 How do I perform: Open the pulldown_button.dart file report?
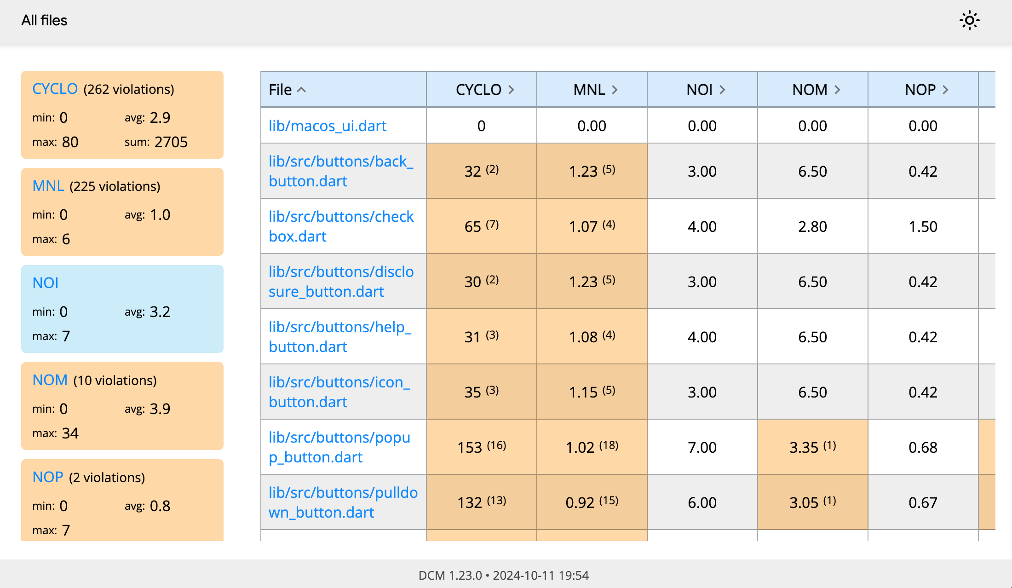click(343, 502)
